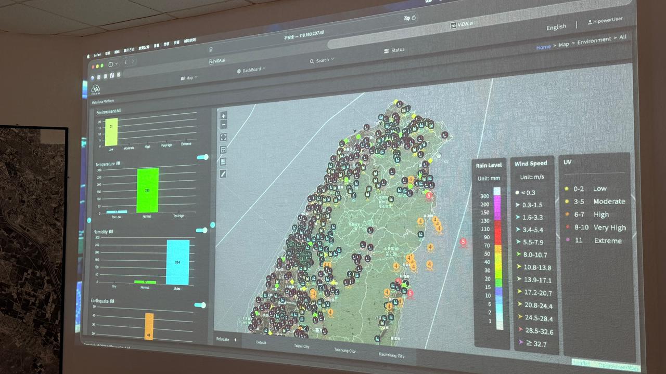The height and width of the screenshot is (374, 666).
Task: Open the Safari menu in macOS menu bar
Action: [x=97, y=54]
